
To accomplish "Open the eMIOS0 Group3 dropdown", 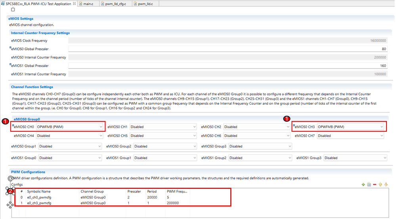I will pos(260,146).
